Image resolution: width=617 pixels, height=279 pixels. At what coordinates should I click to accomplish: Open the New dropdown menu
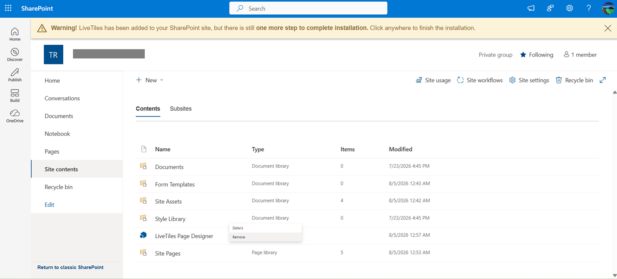tap(150, 80)
